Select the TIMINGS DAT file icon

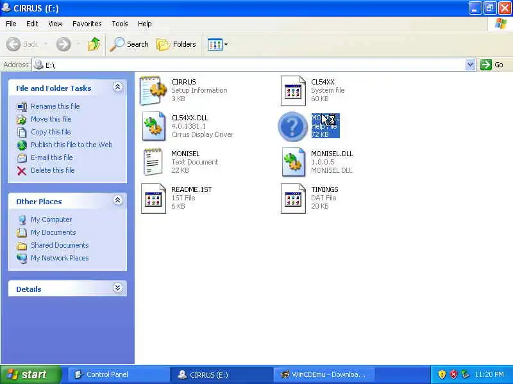click(x=293, y=198)
